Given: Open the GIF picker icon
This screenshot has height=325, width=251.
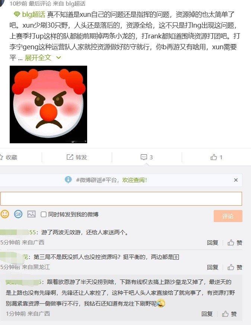Looking at the screenshot, I should [18, 214].
